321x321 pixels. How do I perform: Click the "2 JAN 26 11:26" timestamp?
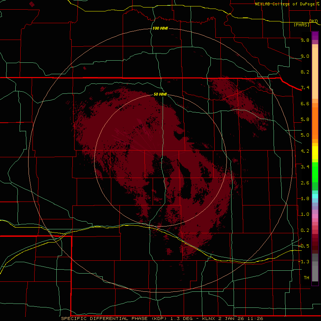[x=241, y=319]
